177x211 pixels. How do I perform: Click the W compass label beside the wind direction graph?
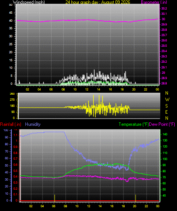[x=167, y=100]
